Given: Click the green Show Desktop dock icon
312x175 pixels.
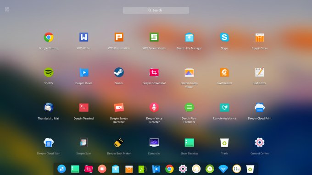Looking at the screenshot, I should [75, 169].
